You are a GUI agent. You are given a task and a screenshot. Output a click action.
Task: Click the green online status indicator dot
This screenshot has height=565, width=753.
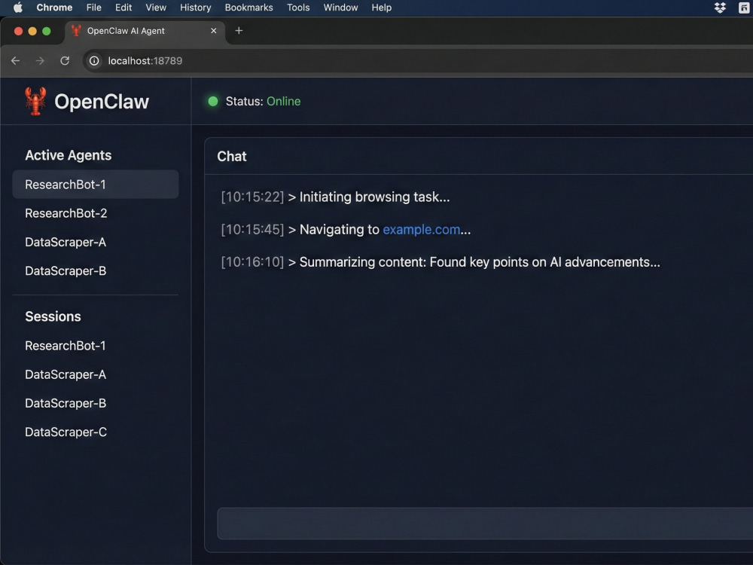213,102
